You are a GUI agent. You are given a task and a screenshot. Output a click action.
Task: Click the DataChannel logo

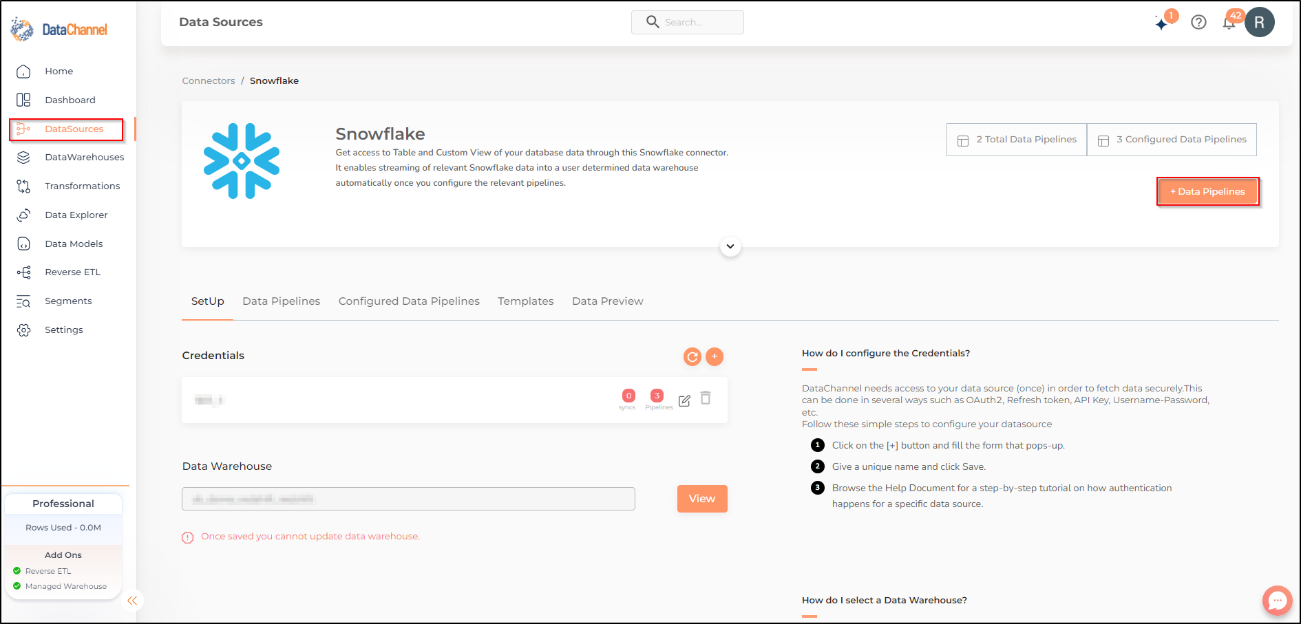tap(59, 30)
